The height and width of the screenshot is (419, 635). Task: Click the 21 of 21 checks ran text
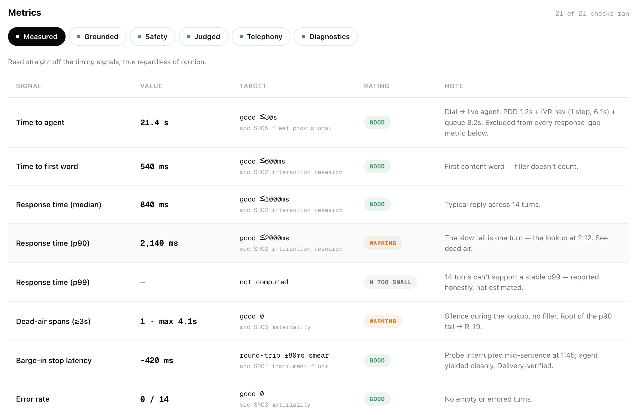592,13
